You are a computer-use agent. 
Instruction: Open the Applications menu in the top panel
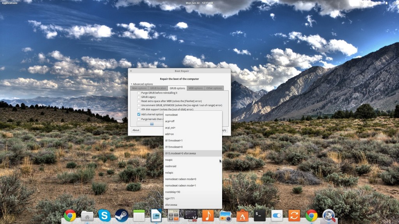click(9, 3)
